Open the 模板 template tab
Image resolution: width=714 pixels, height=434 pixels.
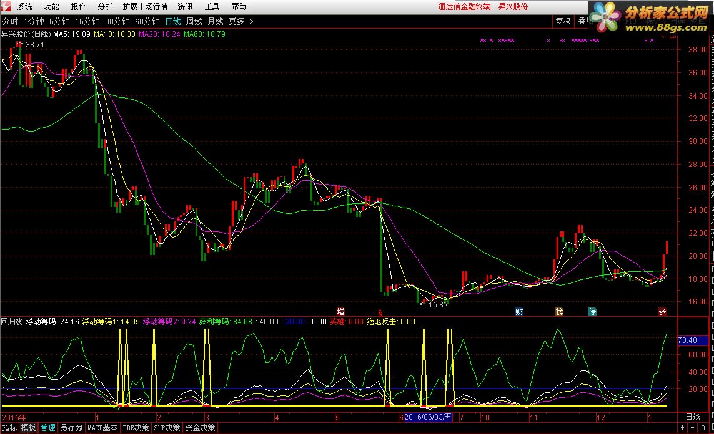click(28, 428)
